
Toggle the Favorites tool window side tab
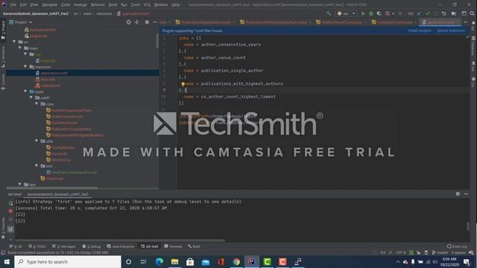(3, 228)
